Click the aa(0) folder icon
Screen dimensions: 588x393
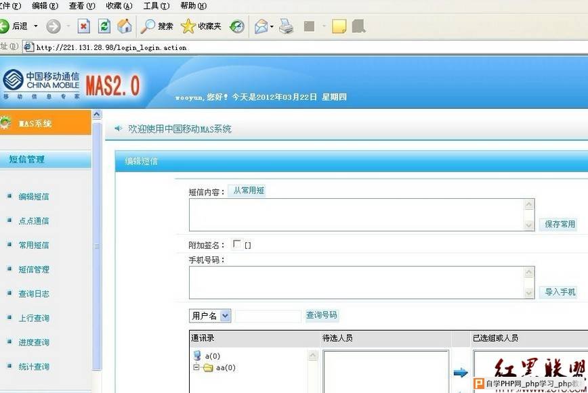coord(208,368)
